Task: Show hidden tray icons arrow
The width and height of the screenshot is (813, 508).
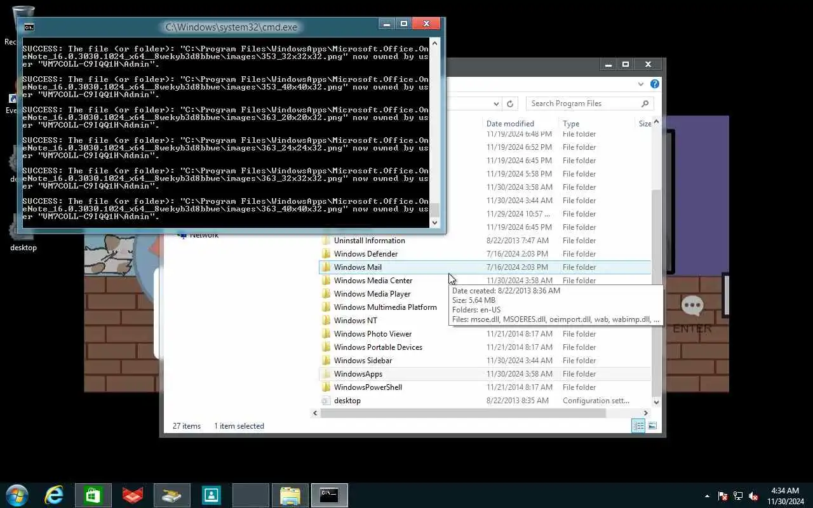Action: (x=707, y=496)
